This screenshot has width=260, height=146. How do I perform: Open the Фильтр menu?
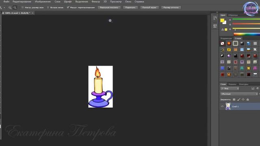tap(96, 2)
